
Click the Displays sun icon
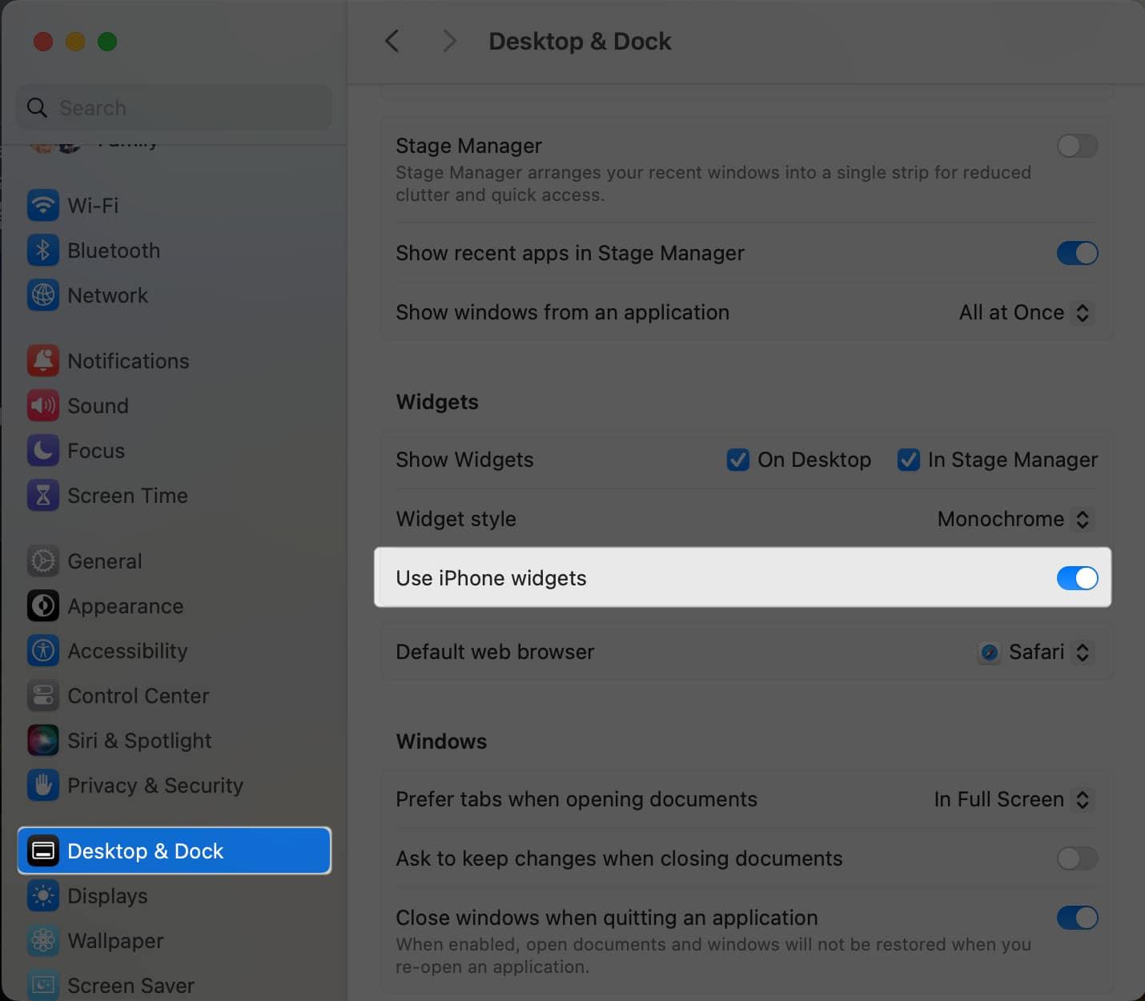coord(43,896)
